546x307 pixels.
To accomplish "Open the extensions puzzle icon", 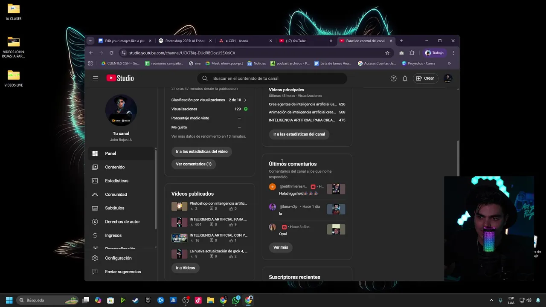I will (412, 53).
